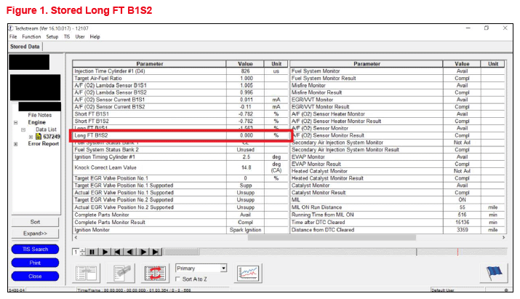Open the User menu
This screenshot has height=299, width=520.
(80, 36)
